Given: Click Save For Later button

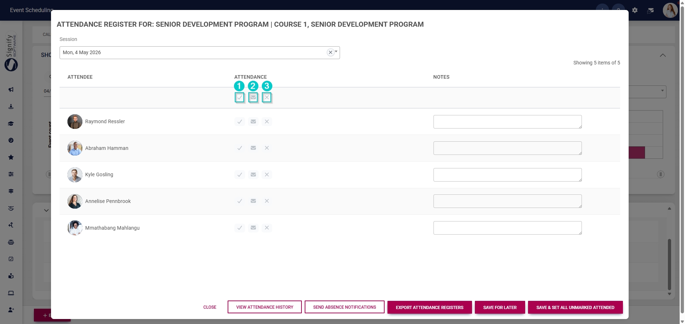Looking at the screenshot, I should click(500, 307).
